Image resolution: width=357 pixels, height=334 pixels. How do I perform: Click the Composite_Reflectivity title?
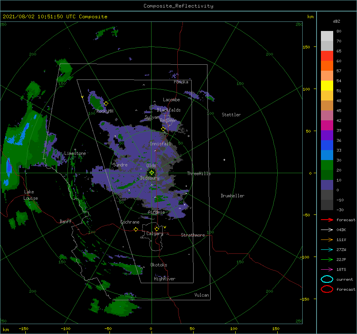(178, 6)
